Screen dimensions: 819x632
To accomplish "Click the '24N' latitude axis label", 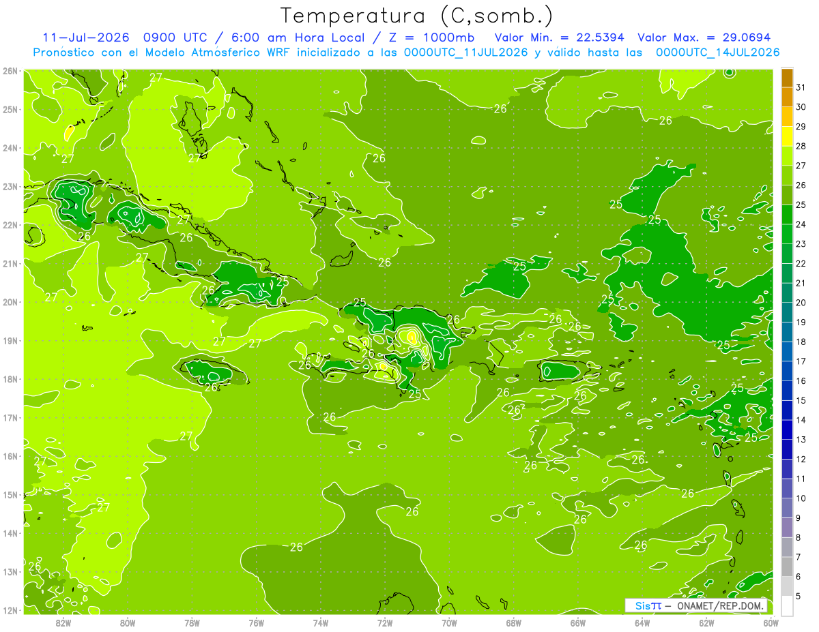I will (10, 148).
